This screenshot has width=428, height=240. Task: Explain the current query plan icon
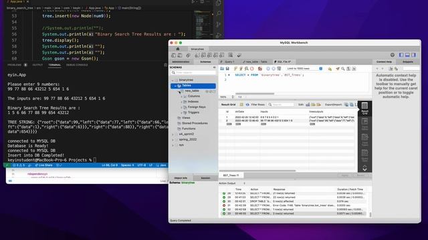click(x=247, y=69)
